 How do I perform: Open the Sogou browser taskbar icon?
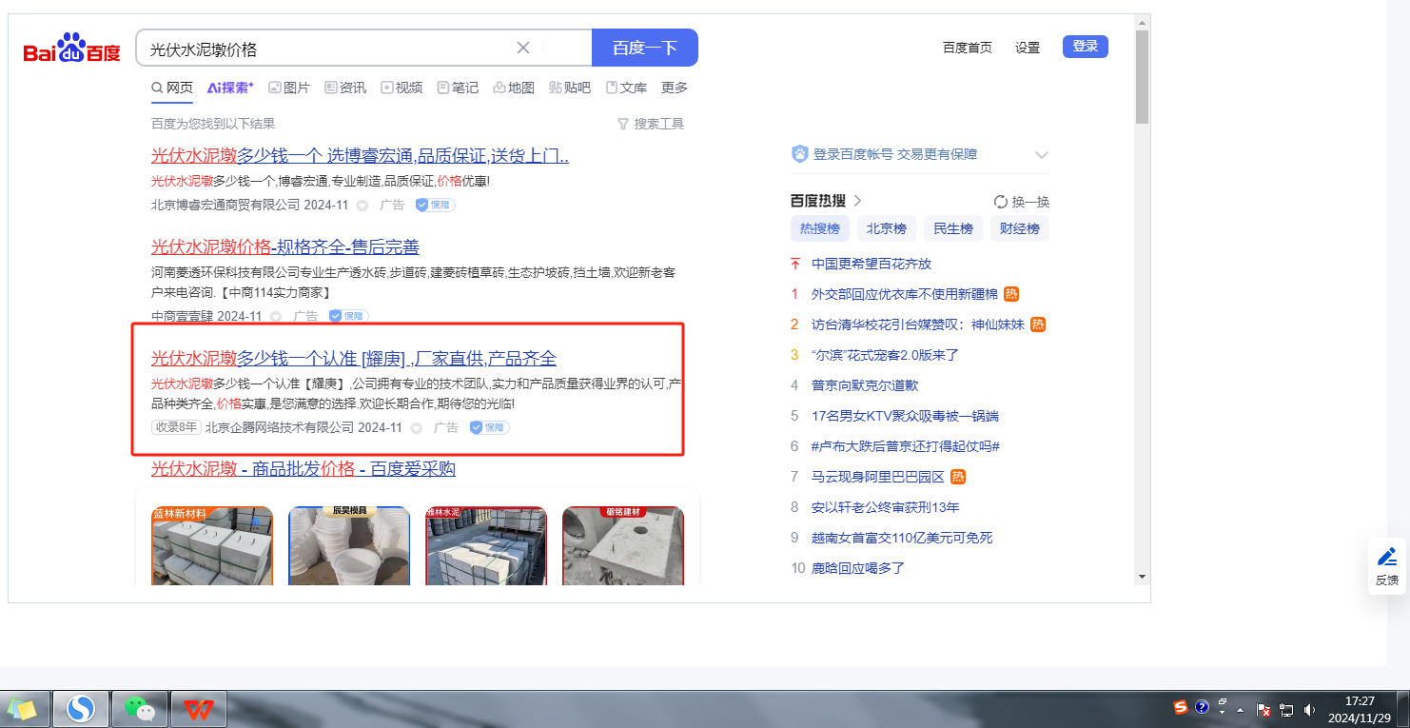pyautogui.click(x=81, y=709)
